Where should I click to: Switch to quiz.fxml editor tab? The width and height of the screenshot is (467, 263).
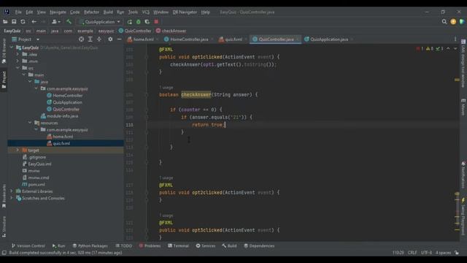[233, 39]
